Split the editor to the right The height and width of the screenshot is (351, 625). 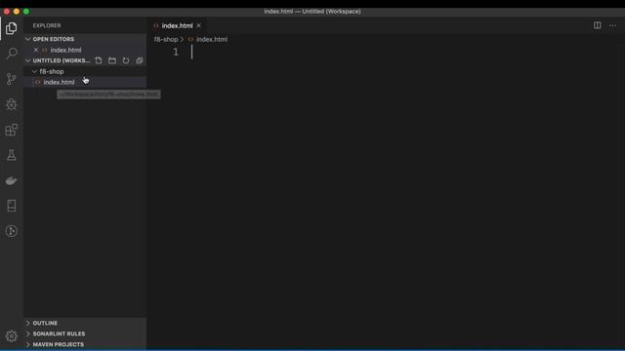[597, 25]
